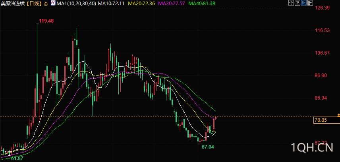Click the orange circled-plus icon beside 日线
The image size is (340, 162).
pyautogui.click(x=46, y=4)
